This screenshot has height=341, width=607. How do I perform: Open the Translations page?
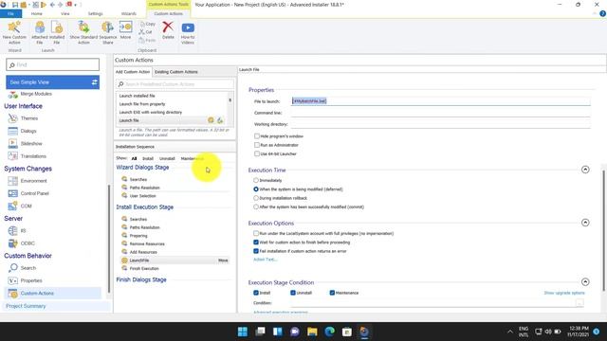tap(33, 156)
